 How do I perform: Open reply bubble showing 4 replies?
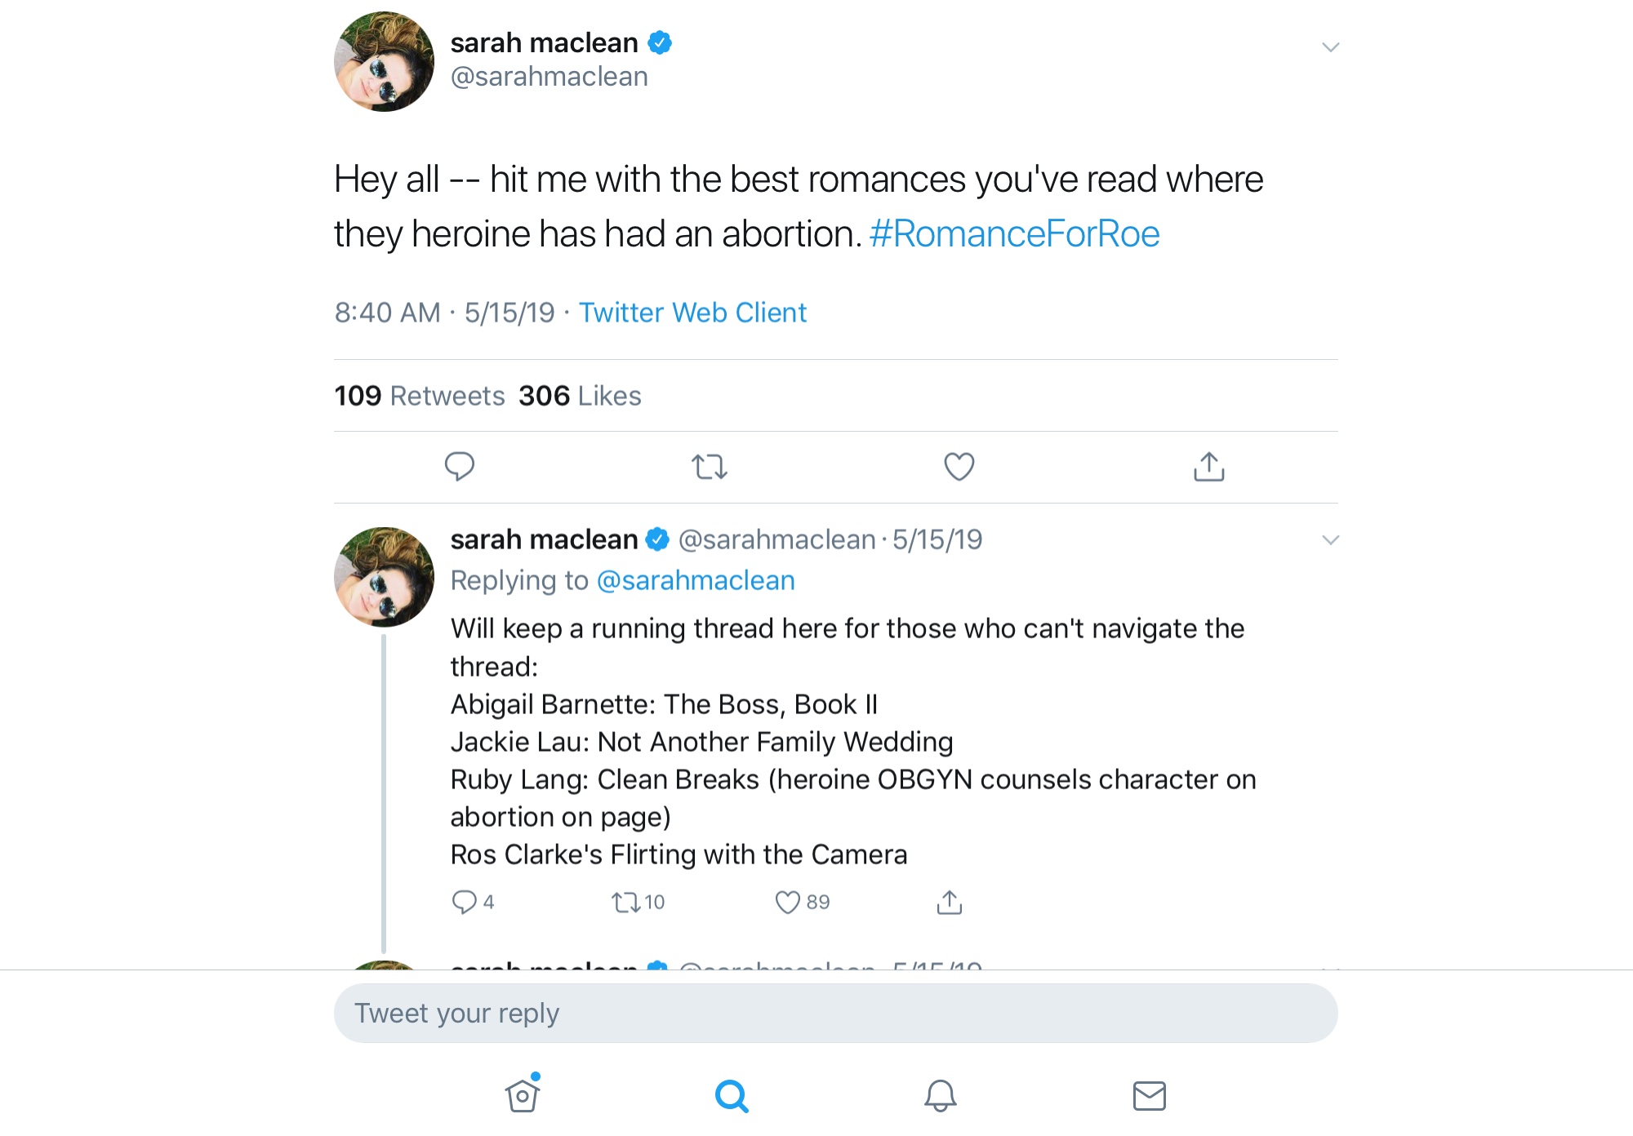coord(465,902)
